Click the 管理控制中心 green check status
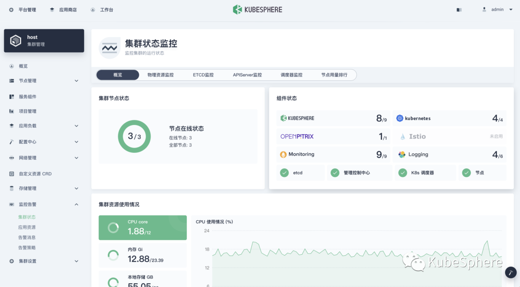520x287 pixels. 335,173
